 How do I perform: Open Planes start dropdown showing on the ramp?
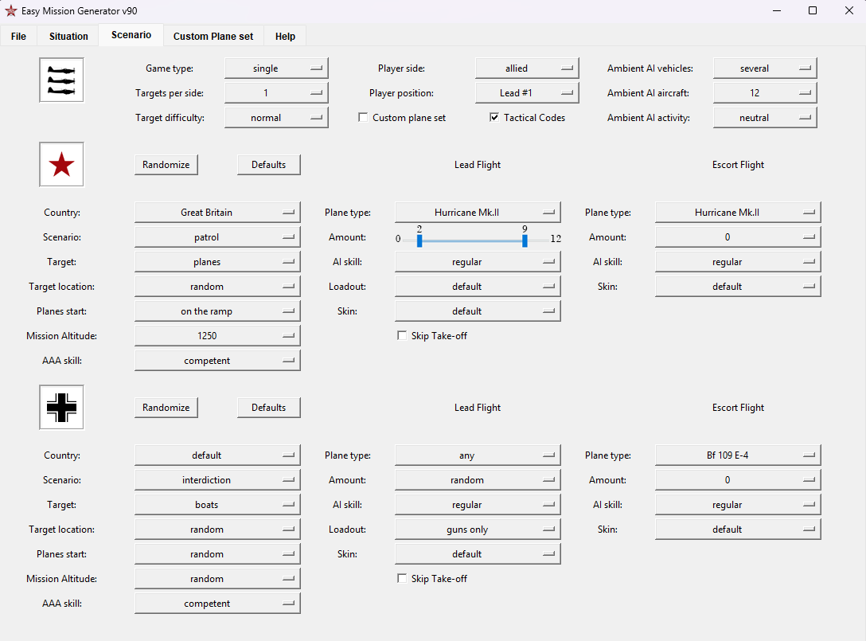tap(217, 311)
